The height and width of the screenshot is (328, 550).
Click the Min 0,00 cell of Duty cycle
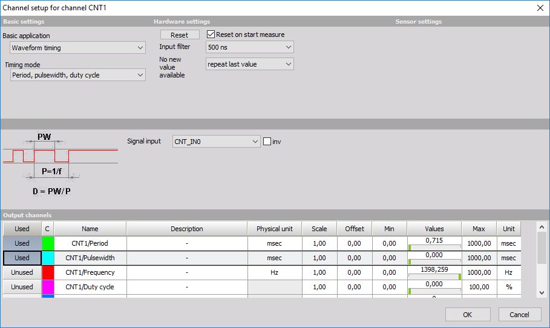point(389,287)
